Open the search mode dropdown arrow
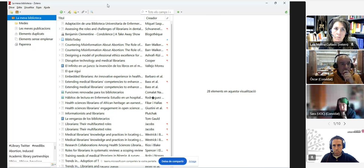Screen dimensions: 364x168 146,12
